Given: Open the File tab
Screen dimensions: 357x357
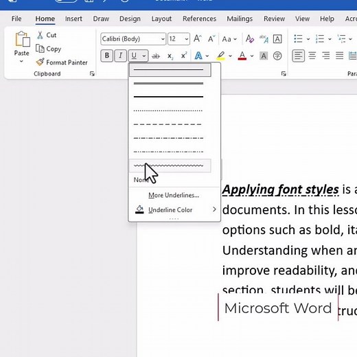Looking at the screenshot, I should pyautogui.click(x=16, y=19).
